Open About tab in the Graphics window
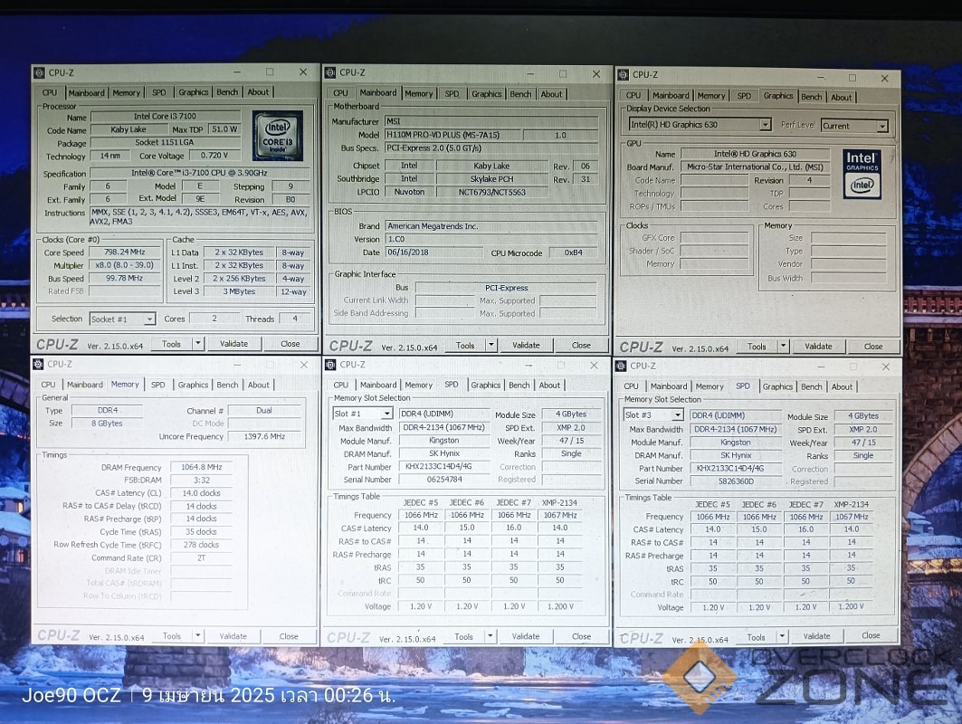 click(841, 97)
